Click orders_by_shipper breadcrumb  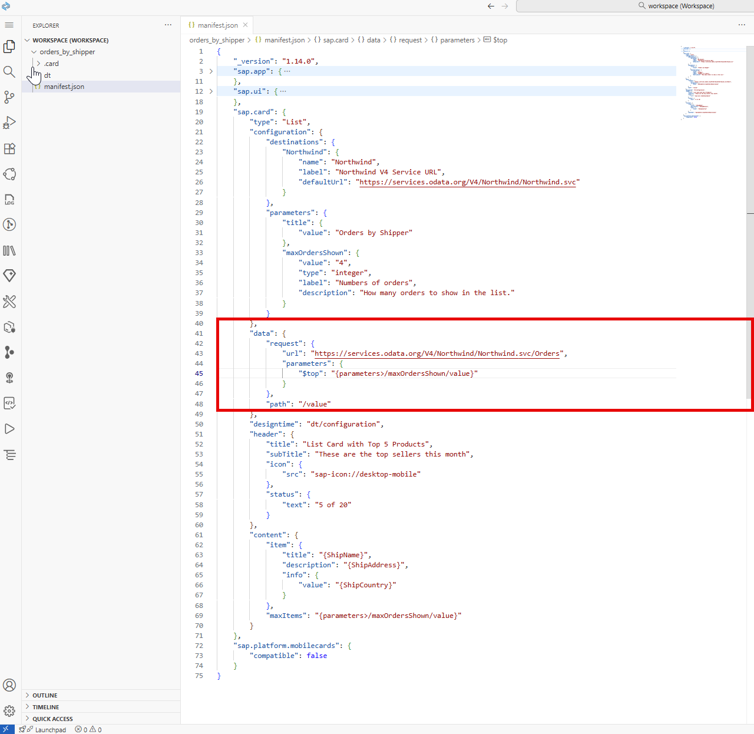217,40
